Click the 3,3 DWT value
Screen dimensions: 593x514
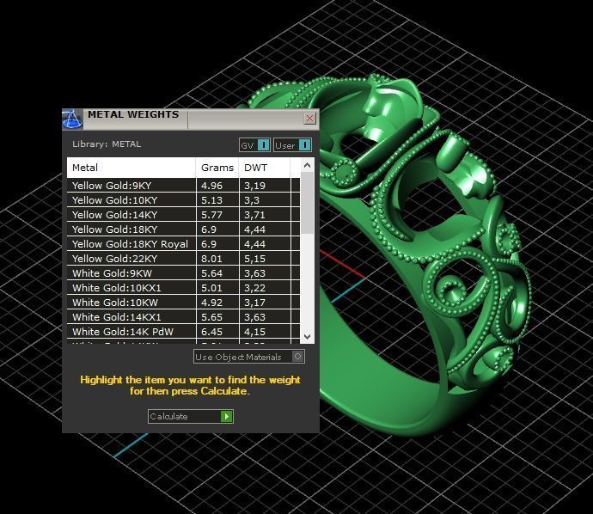(x=252, y=200)
